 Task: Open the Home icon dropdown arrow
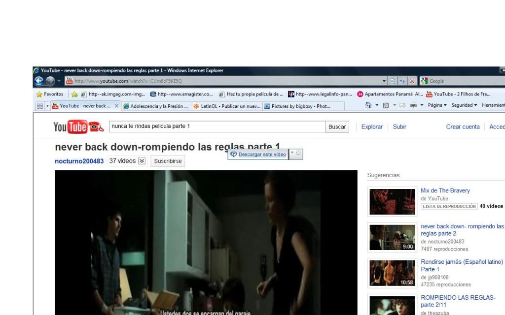[376, 105]
